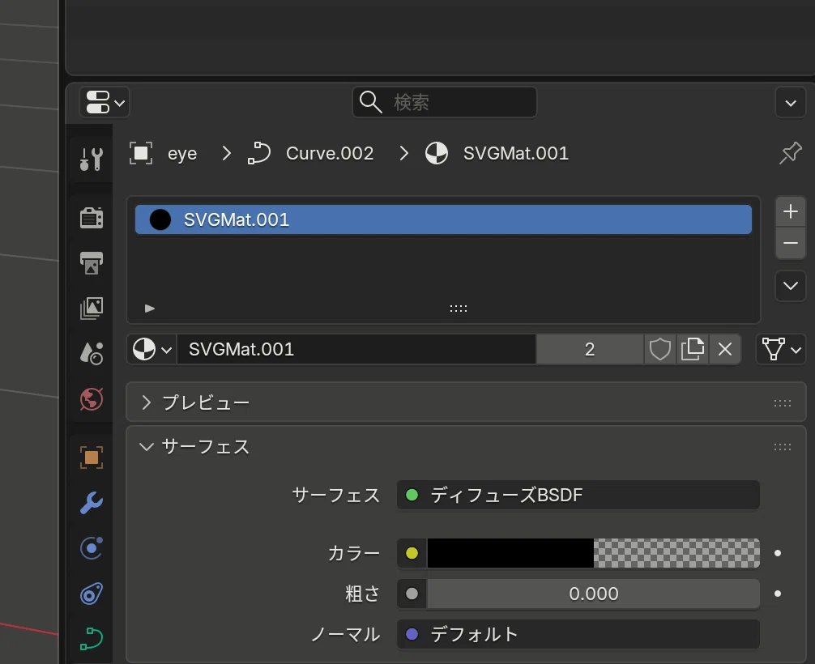
Task: Click the サーフェス panel drag grip
Action: coord(783,447)
